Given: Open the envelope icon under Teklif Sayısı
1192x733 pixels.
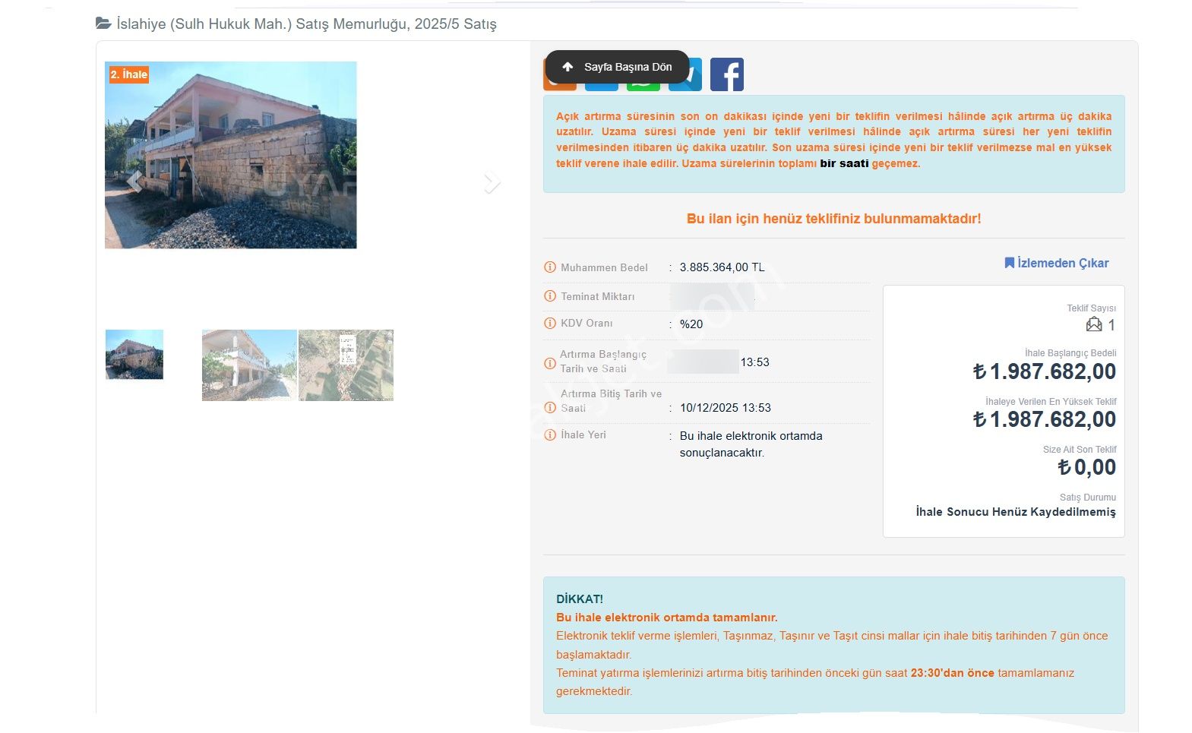Looking at the screenshot, I should [x=1093, y=325].
